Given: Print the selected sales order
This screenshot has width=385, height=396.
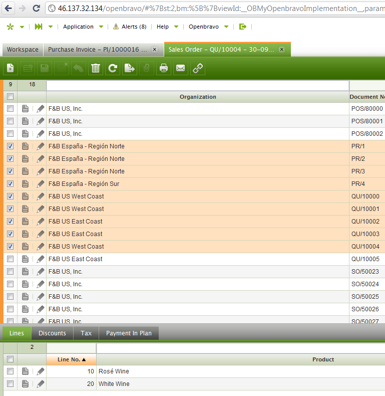Looking at the screenshot, I should [163, 69].
